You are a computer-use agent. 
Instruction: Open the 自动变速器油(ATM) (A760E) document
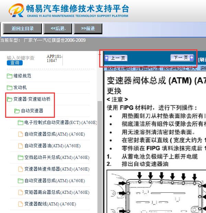49,146
